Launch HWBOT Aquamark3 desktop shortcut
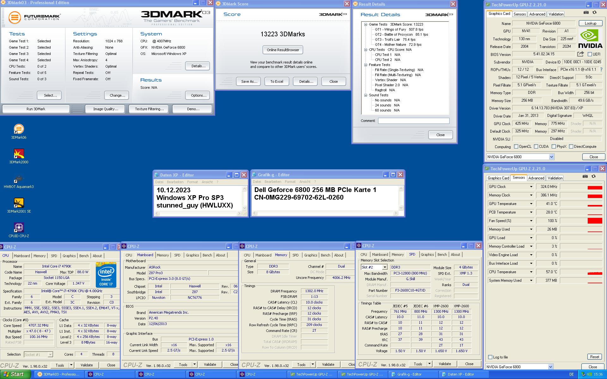Image resolution: width=607 pixels, height=379 pixels. [19, 181]
